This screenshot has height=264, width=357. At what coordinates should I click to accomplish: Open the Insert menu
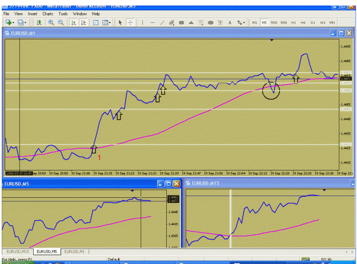[x=33, y=14]
